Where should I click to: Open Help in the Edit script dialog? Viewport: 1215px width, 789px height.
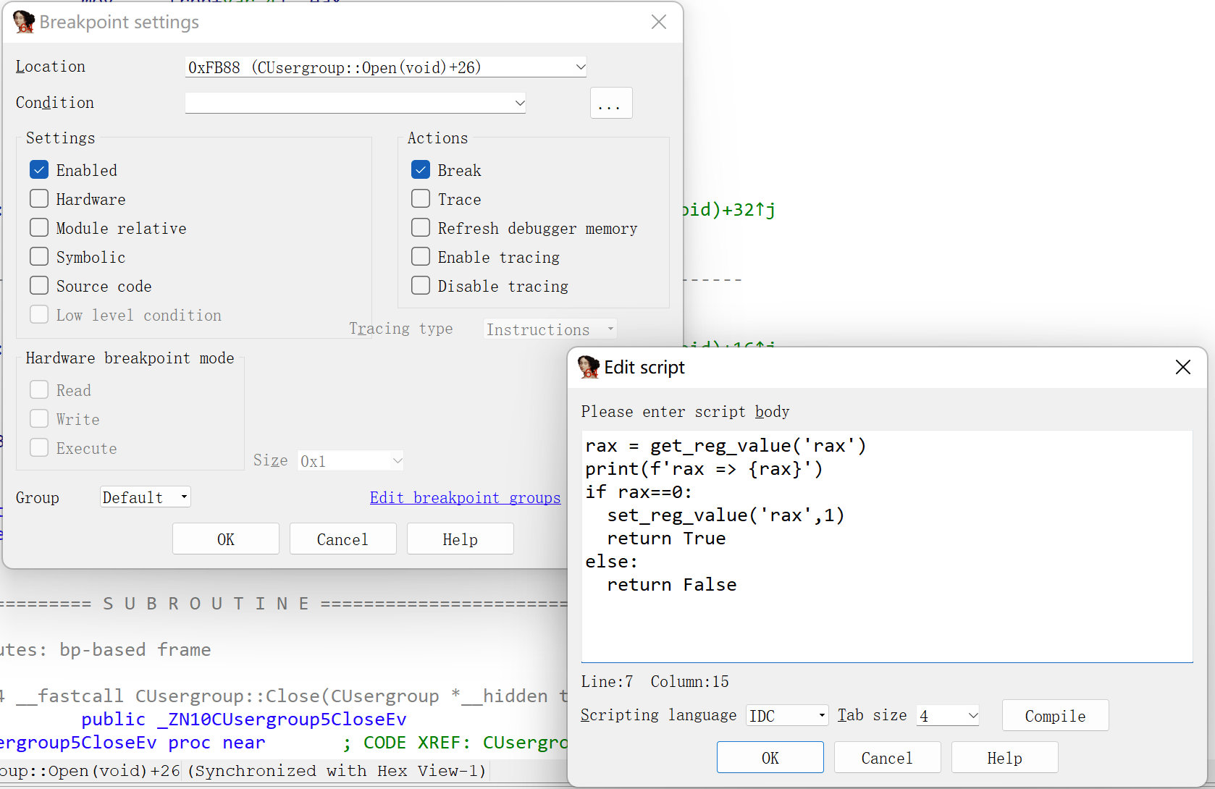pyautogui.click(x=1005, y=758)
